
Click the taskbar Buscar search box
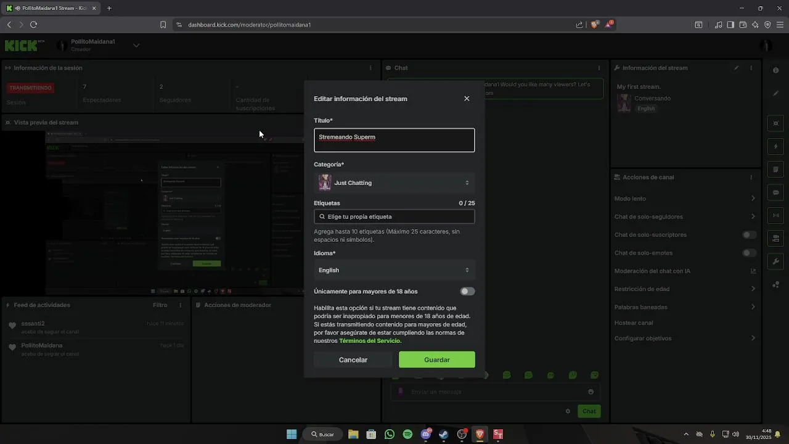pyautogui.click(x=322, y=434)
